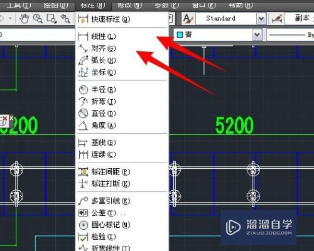Select the right 5200 dimension text
The image size is (314, 251).
234,125
